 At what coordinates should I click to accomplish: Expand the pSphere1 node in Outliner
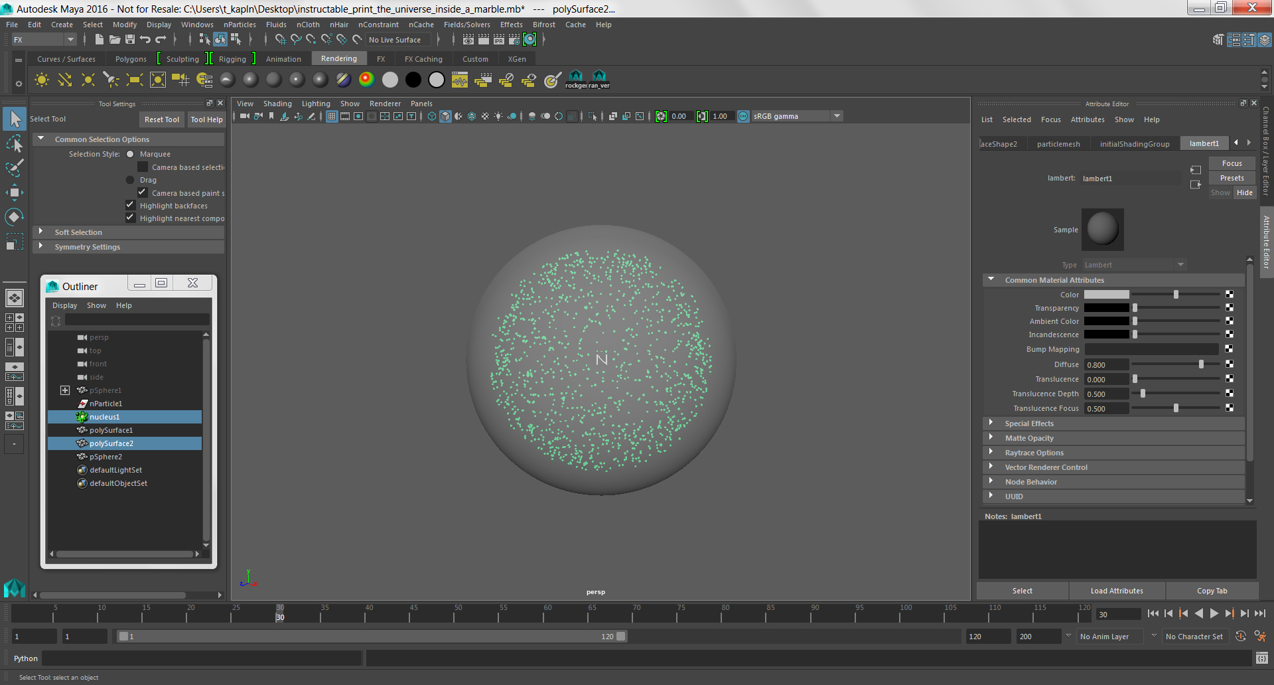65,390
